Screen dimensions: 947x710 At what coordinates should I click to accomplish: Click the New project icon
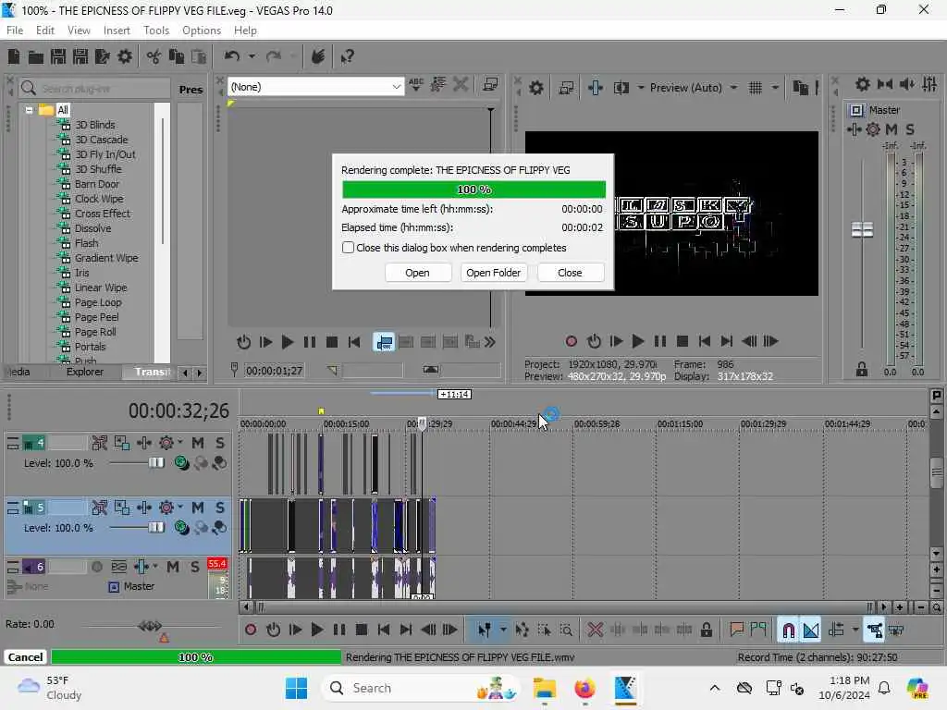pos(14,56)
